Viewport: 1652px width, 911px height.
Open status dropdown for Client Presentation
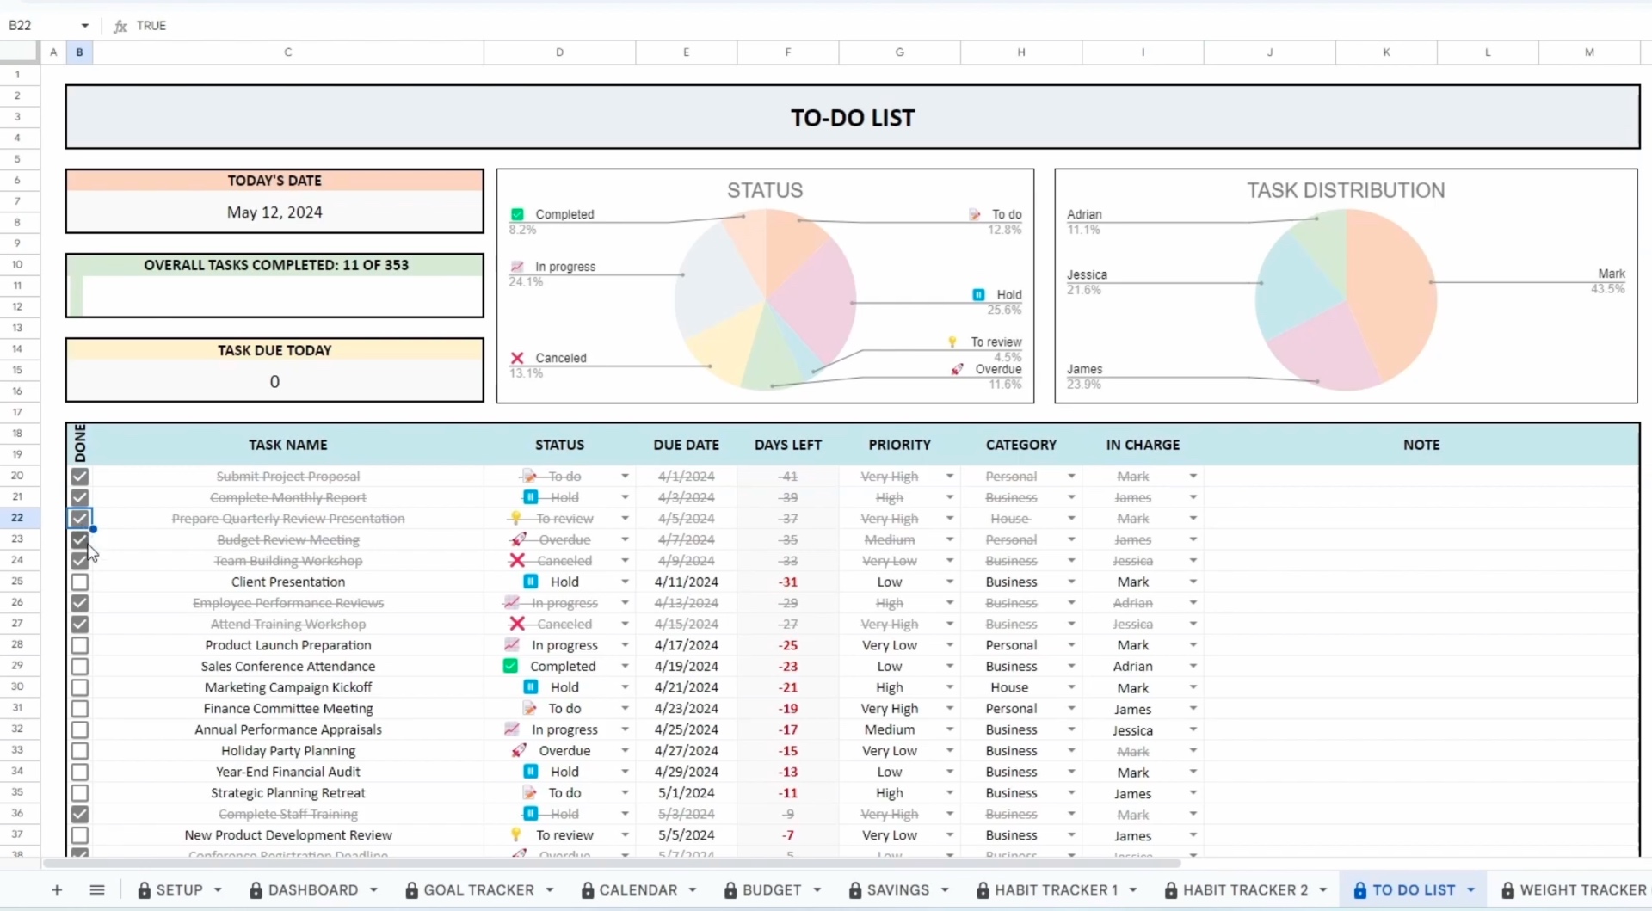coord(625,582)
